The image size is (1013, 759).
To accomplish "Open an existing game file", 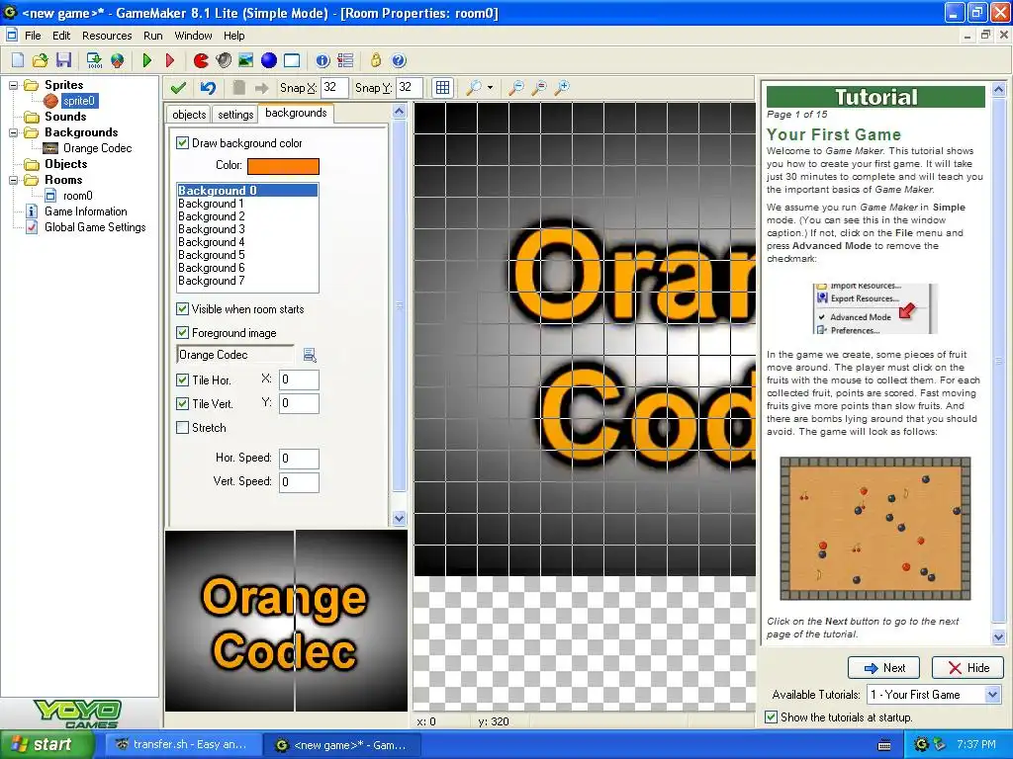I will 40,60.
